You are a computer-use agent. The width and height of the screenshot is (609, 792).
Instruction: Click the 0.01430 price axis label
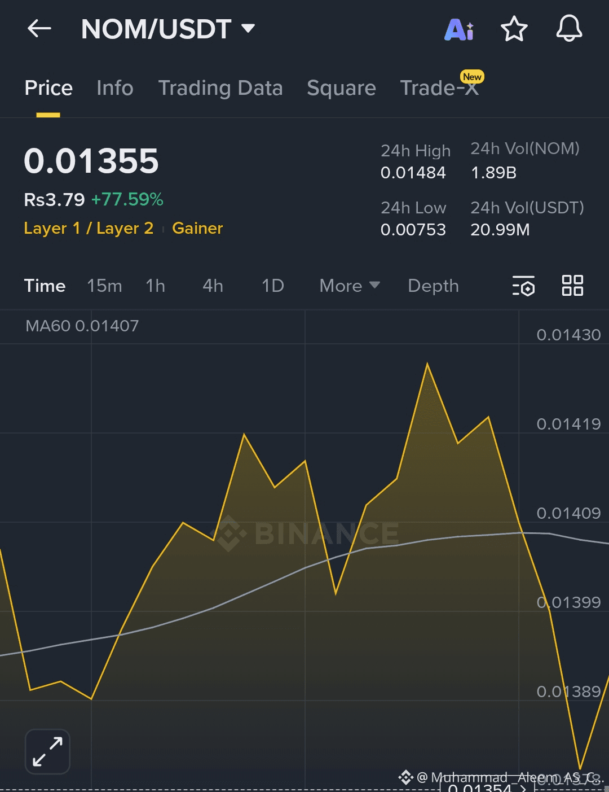click(568, 335)
